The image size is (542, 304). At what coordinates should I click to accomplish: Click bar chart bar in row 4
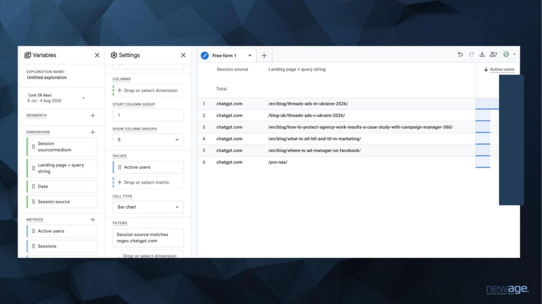click(x=483, y=139)
